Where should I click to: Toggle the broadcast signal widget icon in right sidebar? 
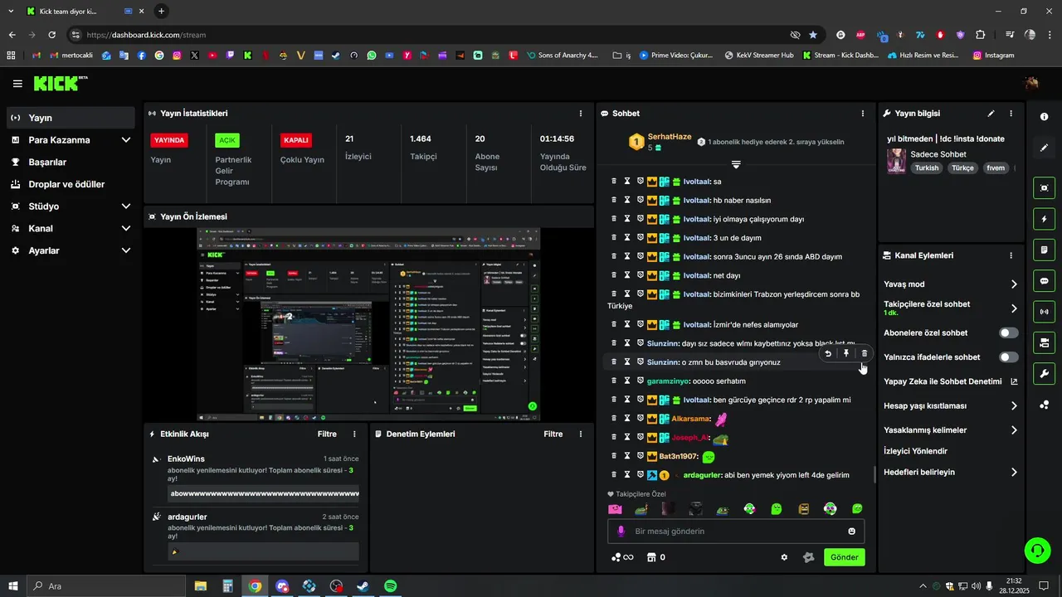tap(1045, 312)
